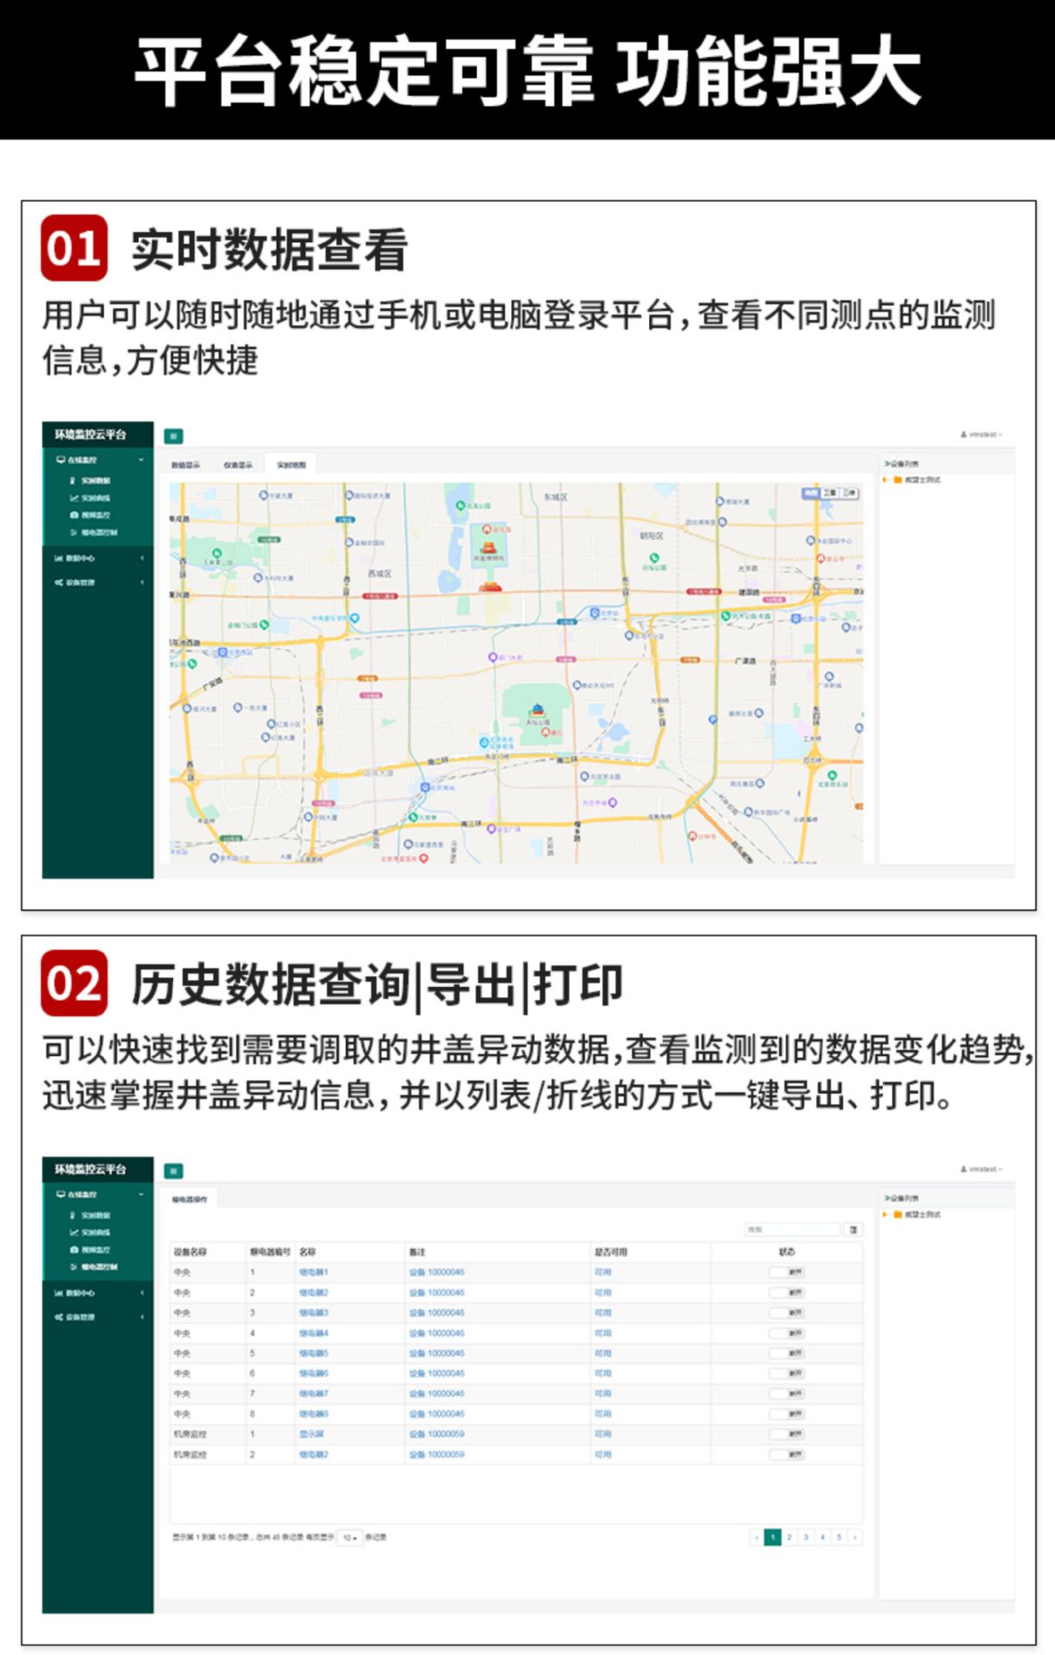Screen dimensions: 1055x1655
Task: Open vmstest user dropdown above the relay table
Action: pyautogui.click(x=982, y=1170)
